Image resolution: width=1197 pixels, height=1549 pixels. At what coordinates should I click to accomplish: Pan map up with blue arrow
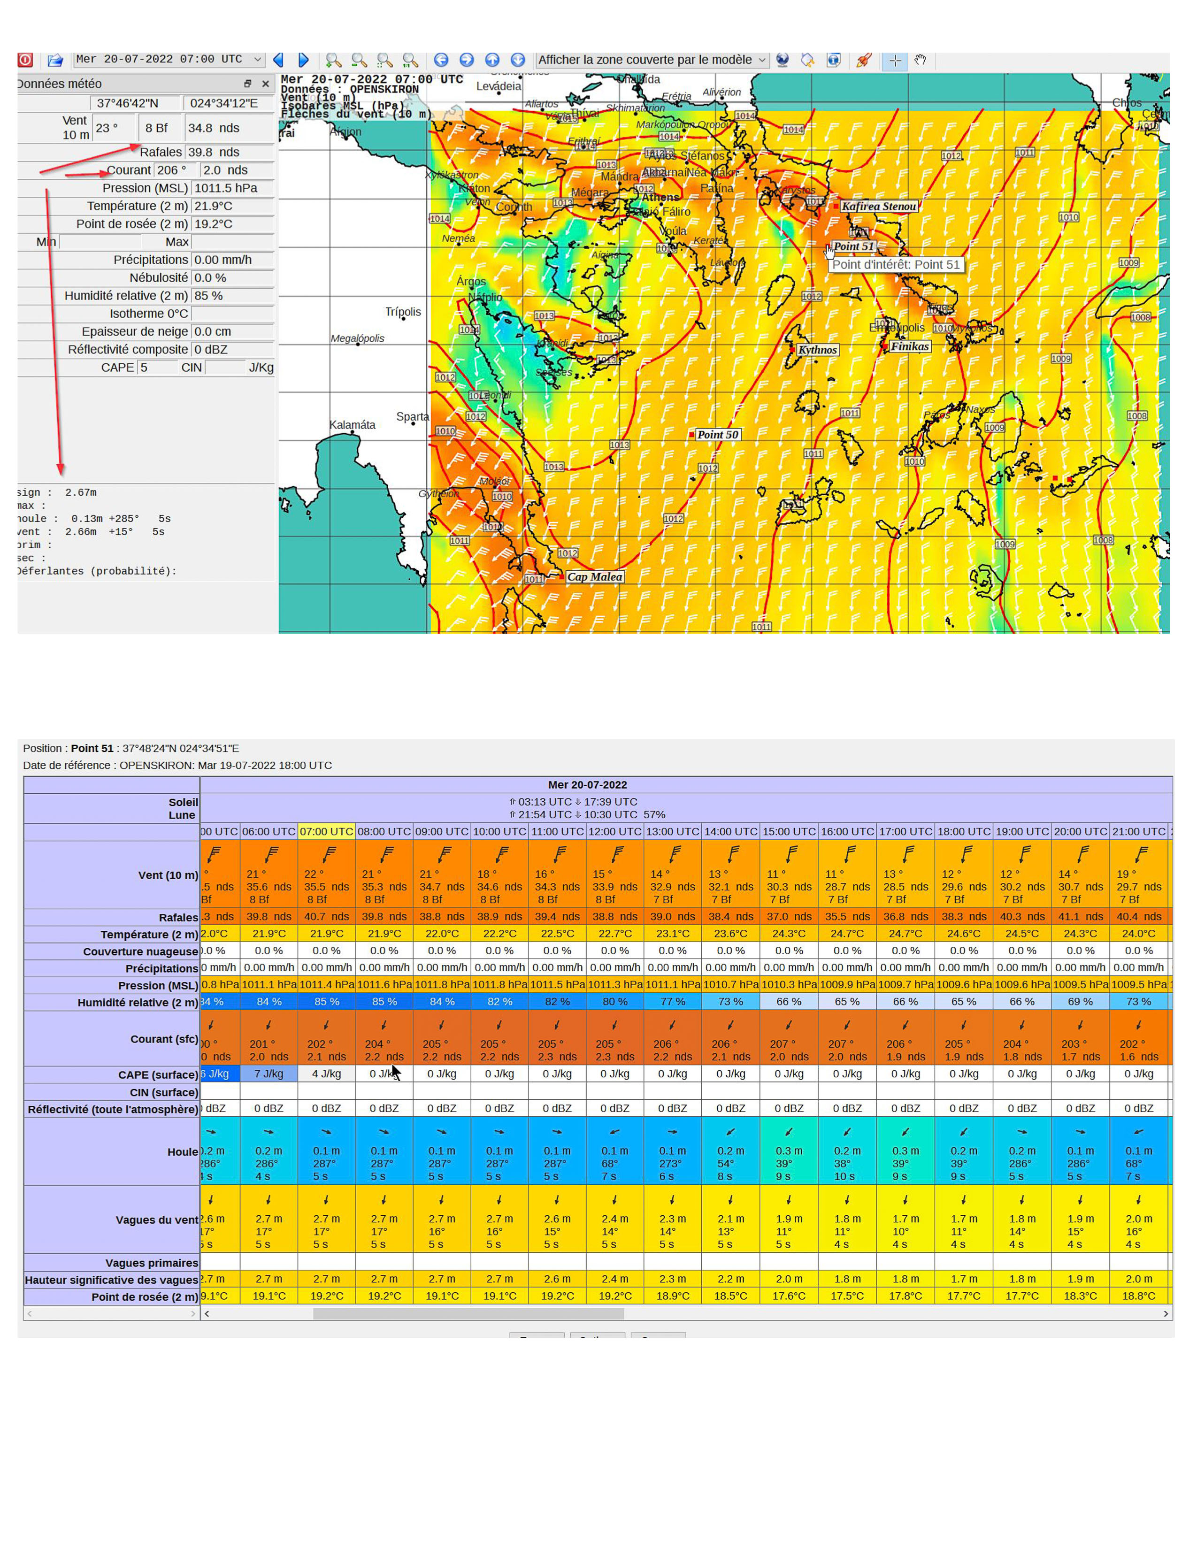(492, 60)
